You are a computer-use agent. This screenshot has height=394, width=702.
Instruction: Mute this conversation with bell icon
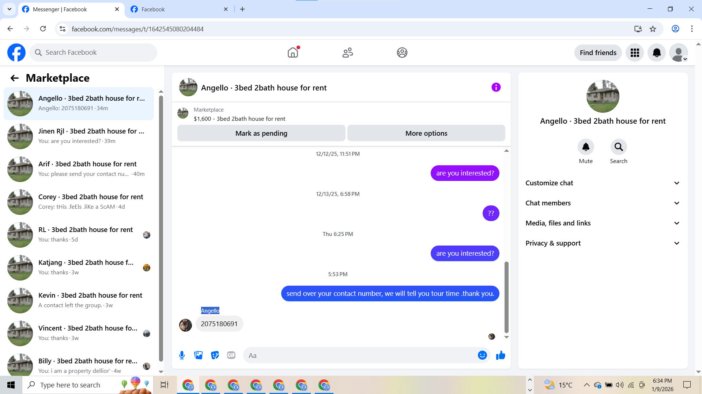point(585,147)
